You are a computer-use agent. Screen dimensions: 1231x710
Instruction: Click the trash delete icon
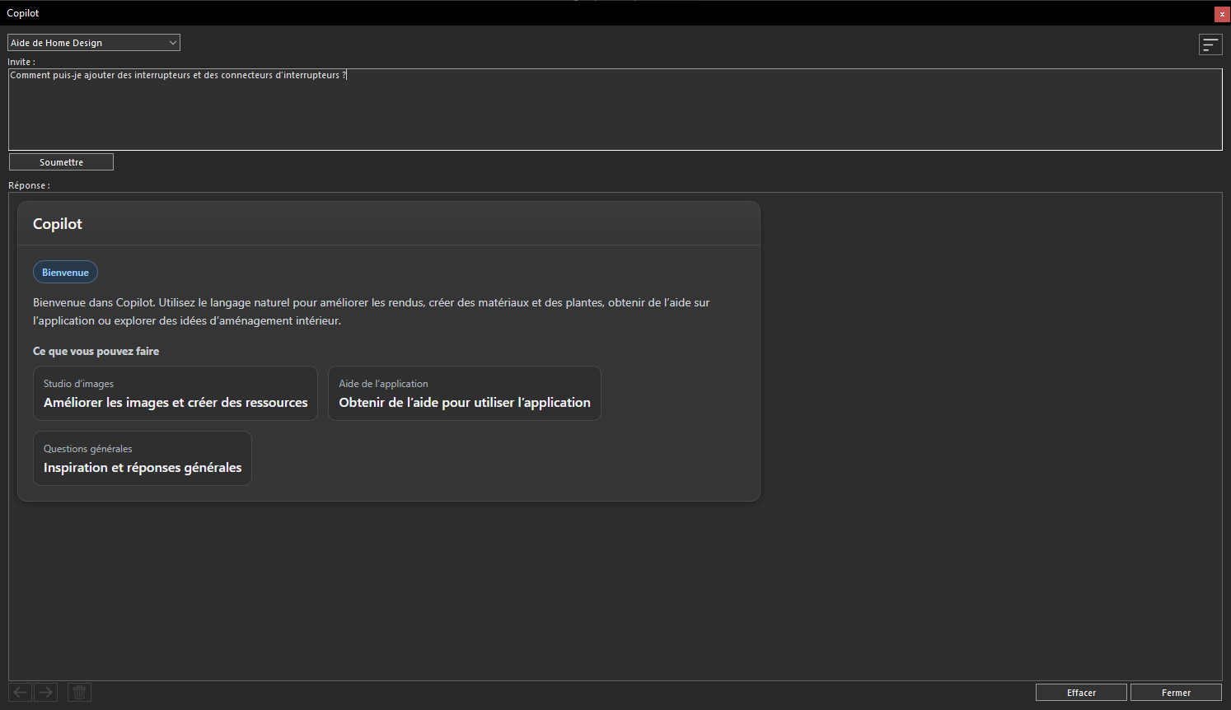click(x=79, y=693)
